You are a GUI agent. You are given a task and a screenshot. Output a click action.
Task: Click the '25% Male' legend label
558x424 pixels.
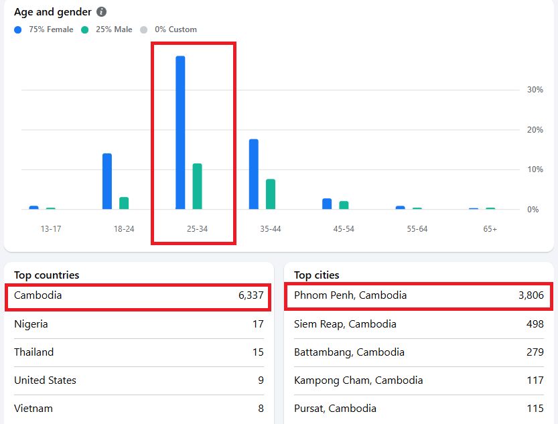click(114, 29)
